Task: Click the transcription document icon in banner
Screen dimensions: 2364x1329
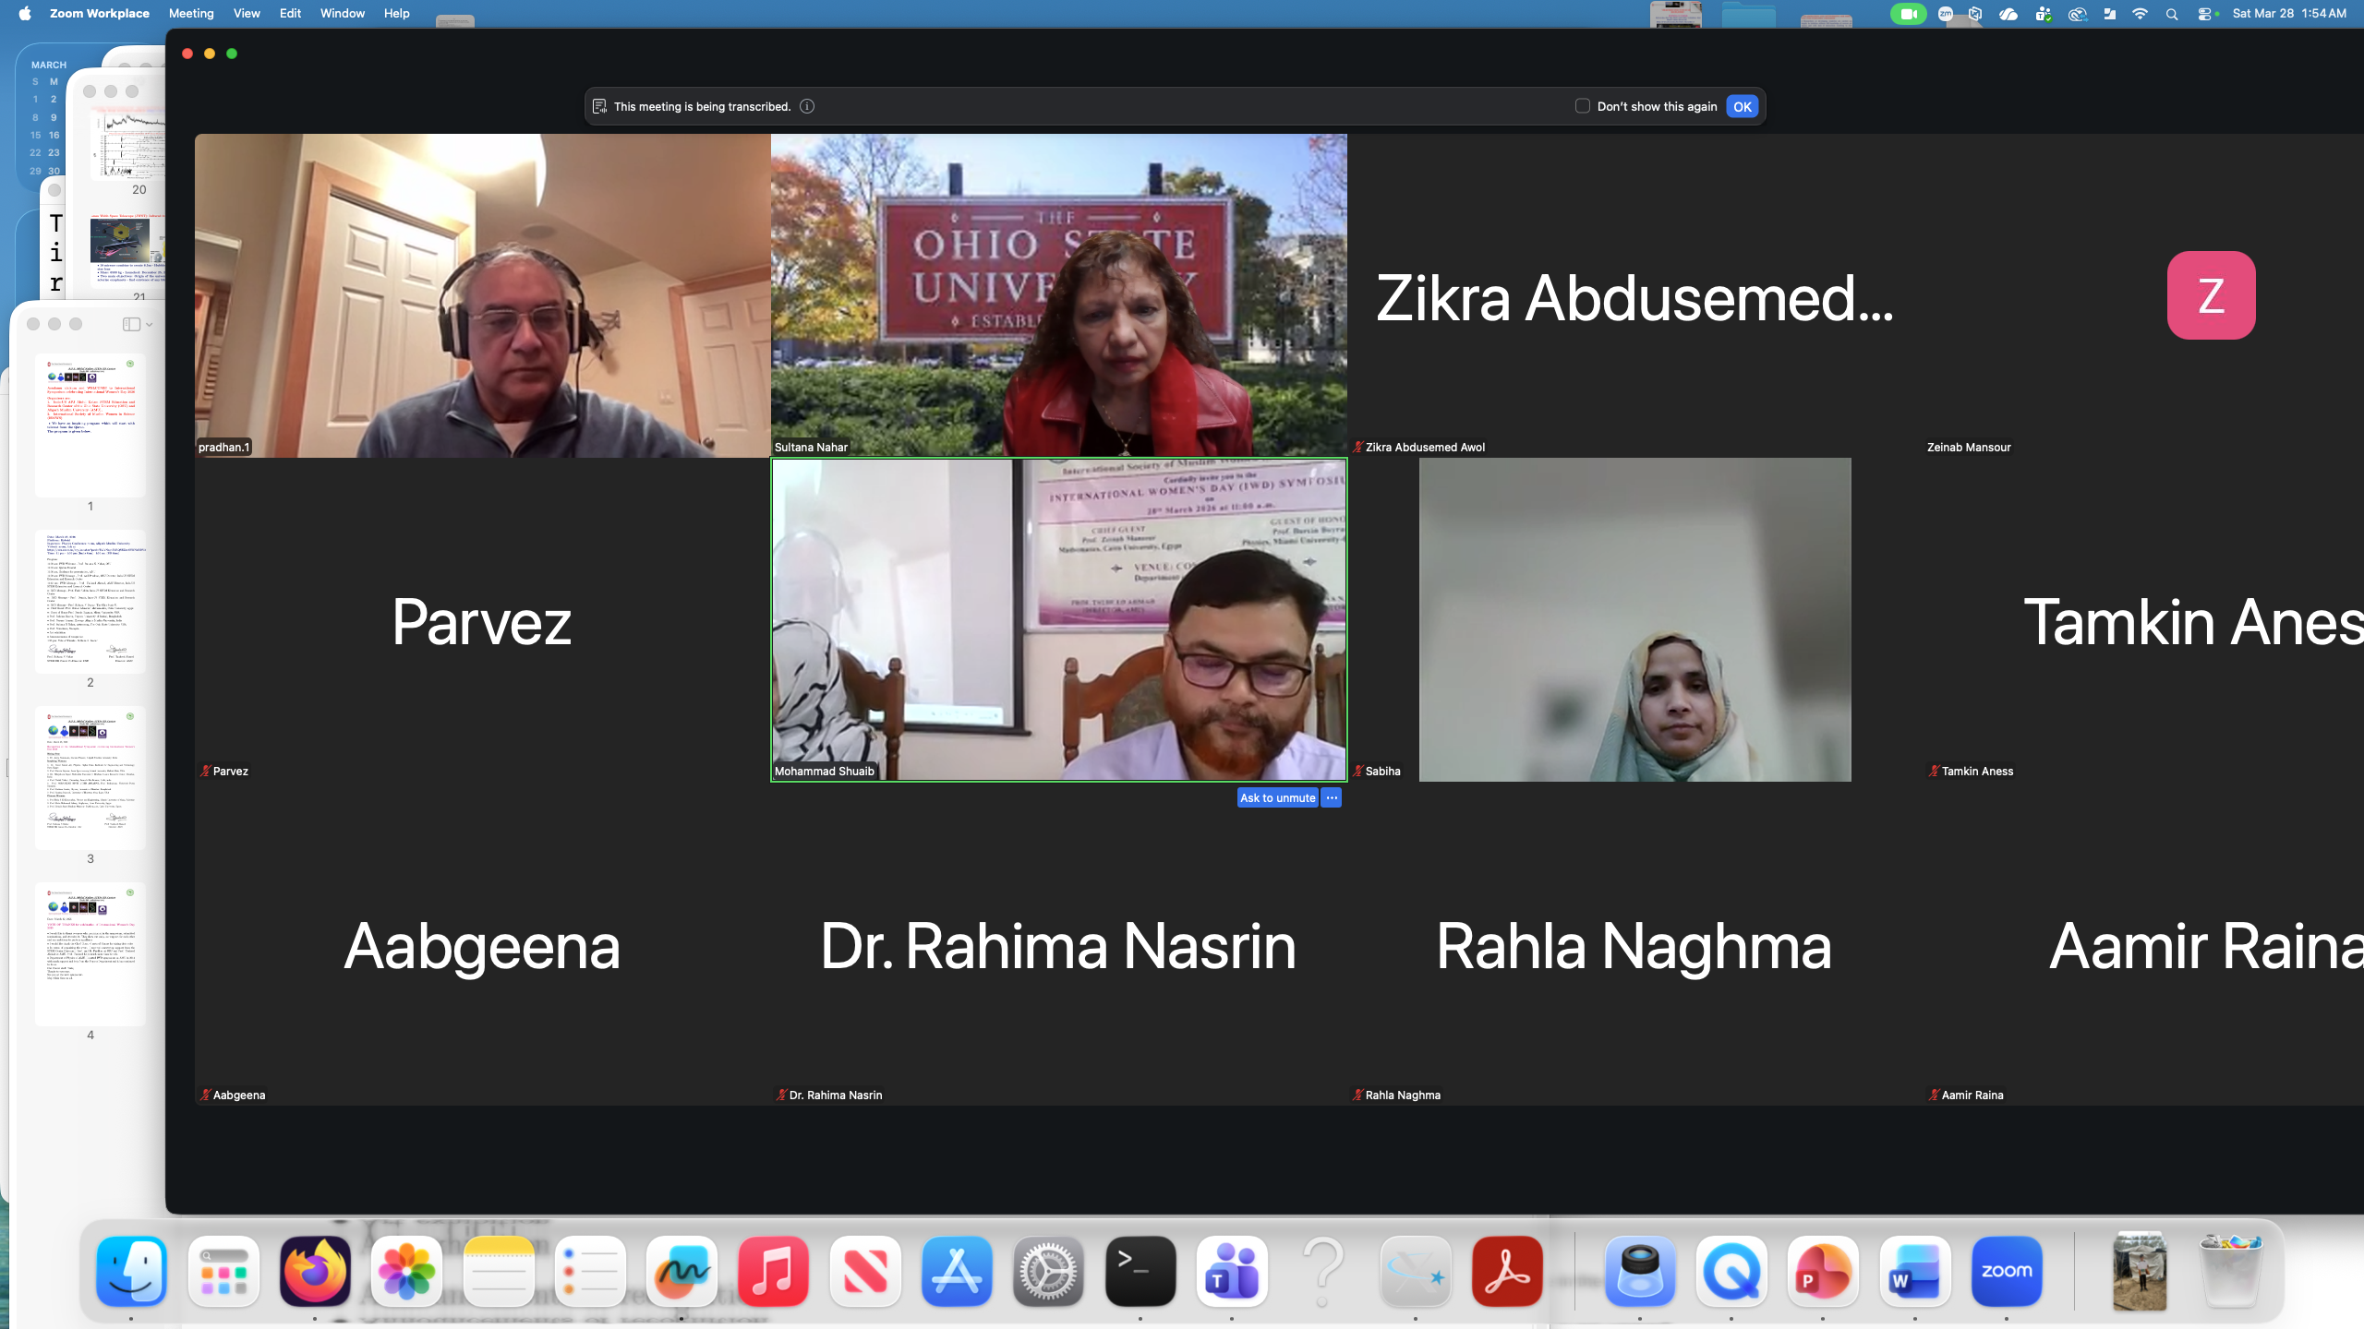Action: 599,106
